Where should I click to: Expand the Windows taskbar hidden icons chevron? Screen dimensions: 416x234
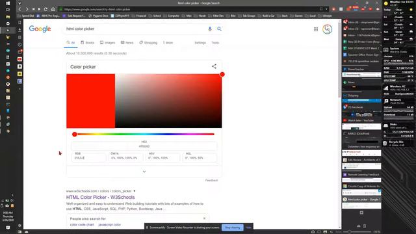click(x=12, y=195)
